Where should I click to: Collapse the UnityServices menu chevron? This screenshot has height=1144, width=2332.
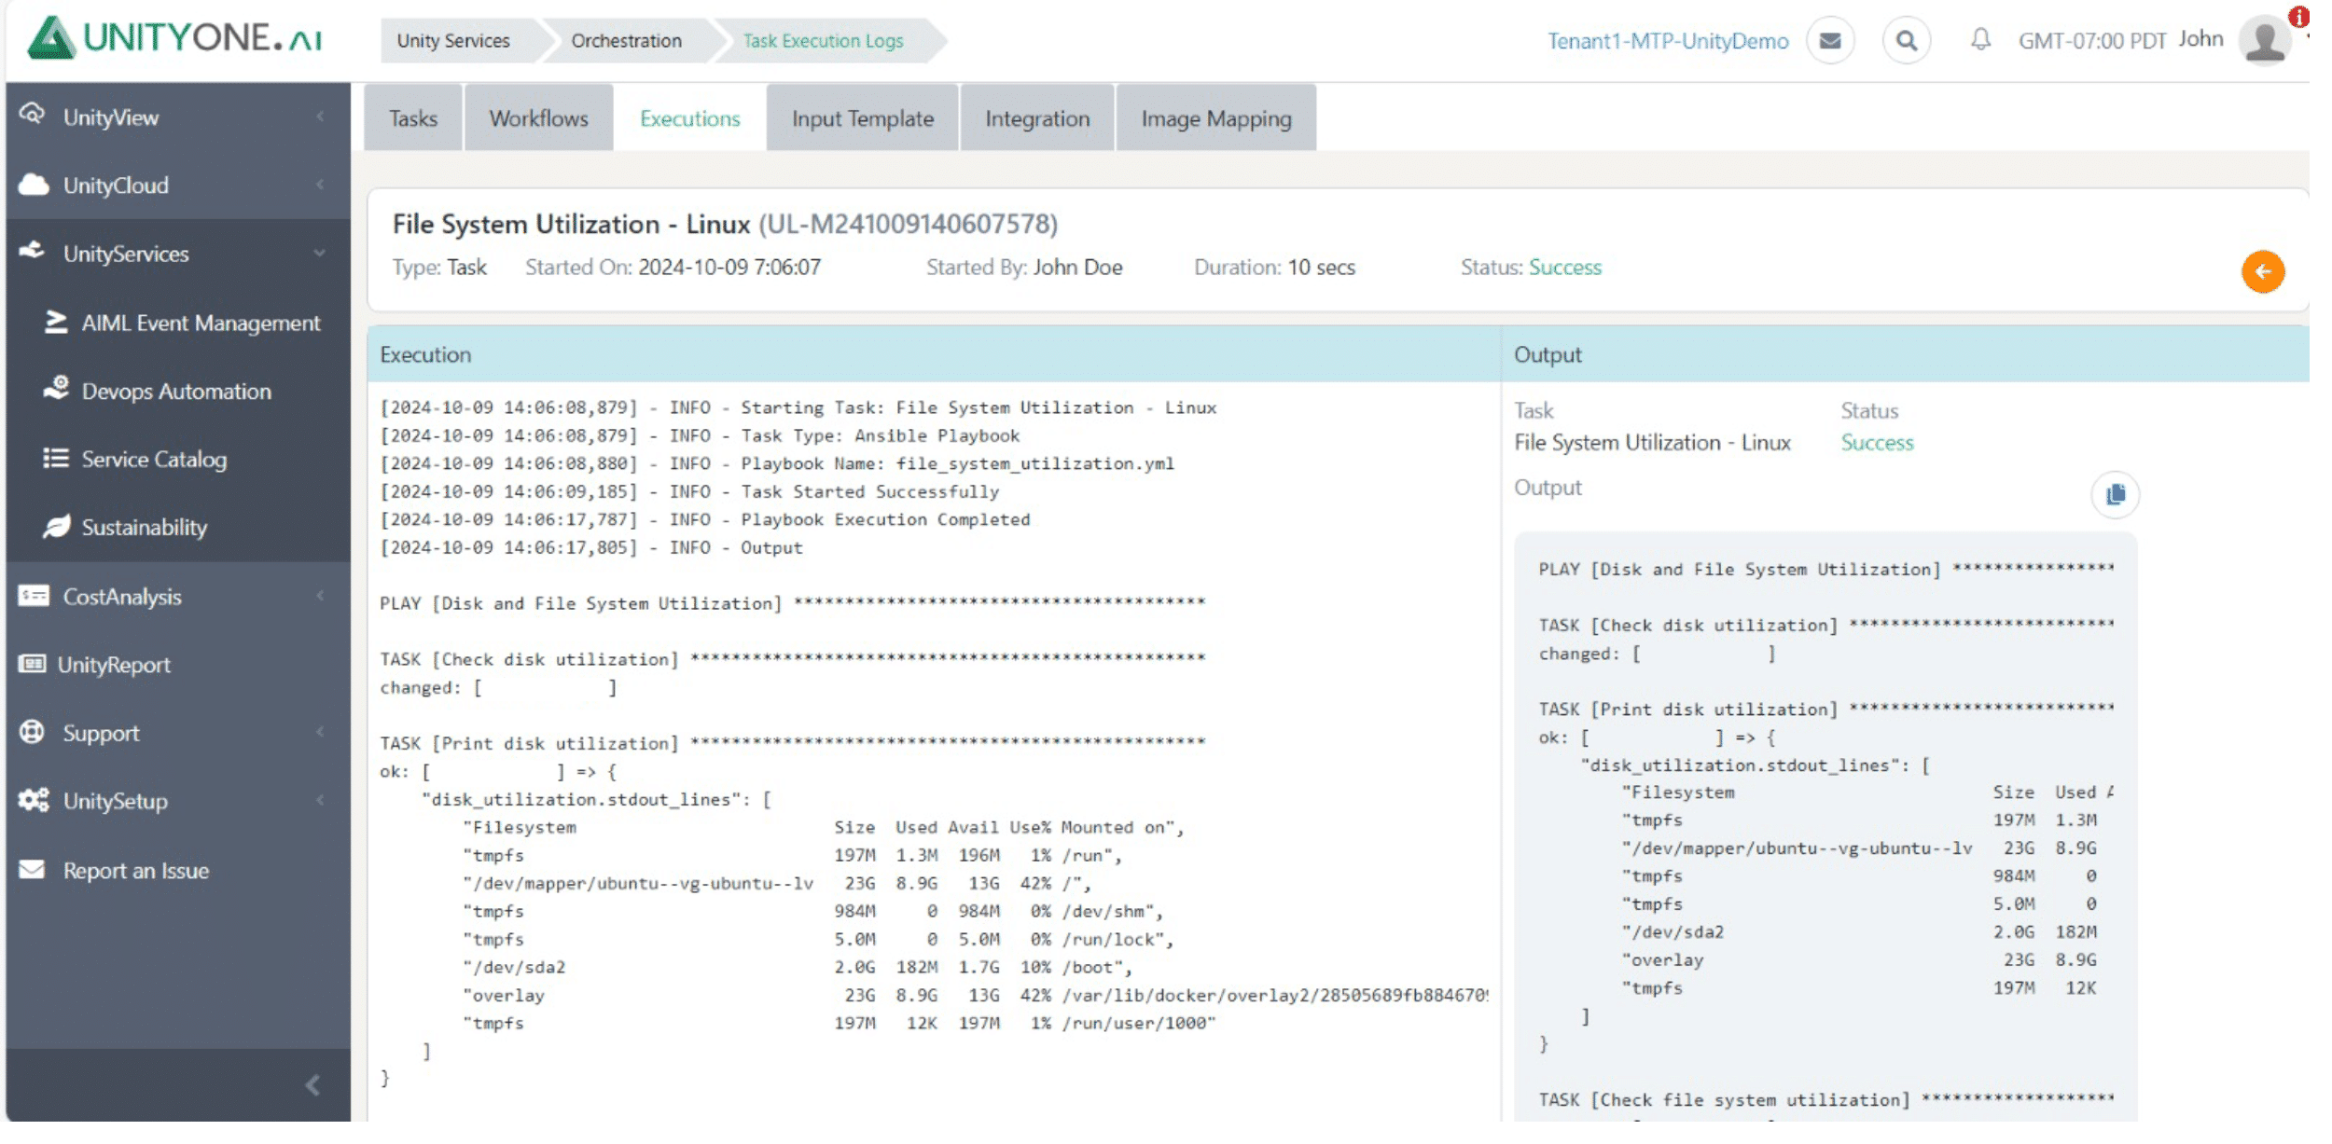tap(320, 253)
